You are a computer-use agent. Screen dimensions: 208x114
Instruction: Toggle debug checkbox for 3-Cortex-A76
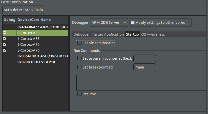point(5,50)
